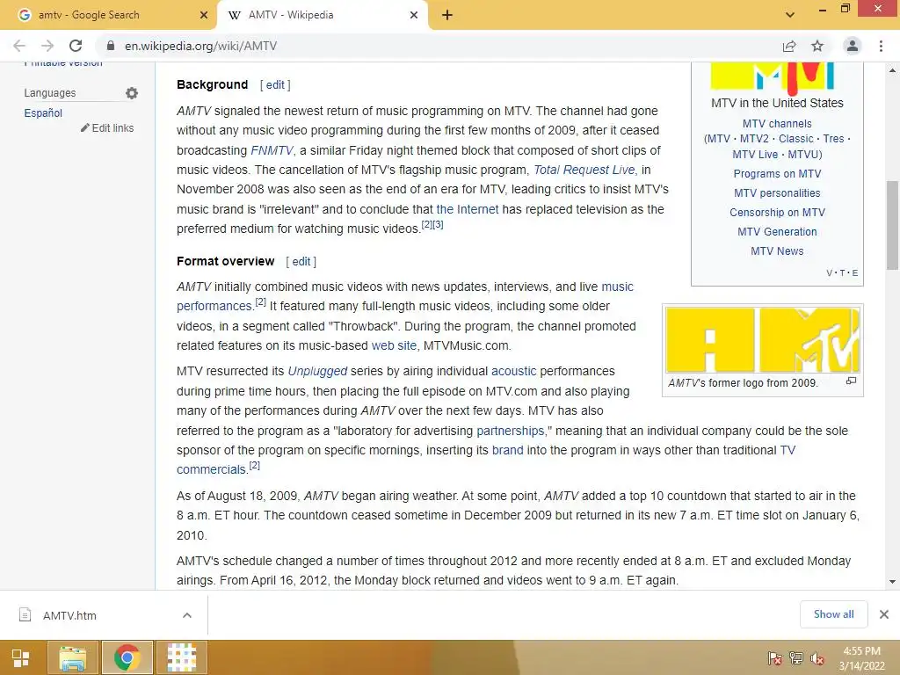The width and height of the screenshot is (900, 675).
Task: Dismiss the downloads bar
Action: (884, 614)
